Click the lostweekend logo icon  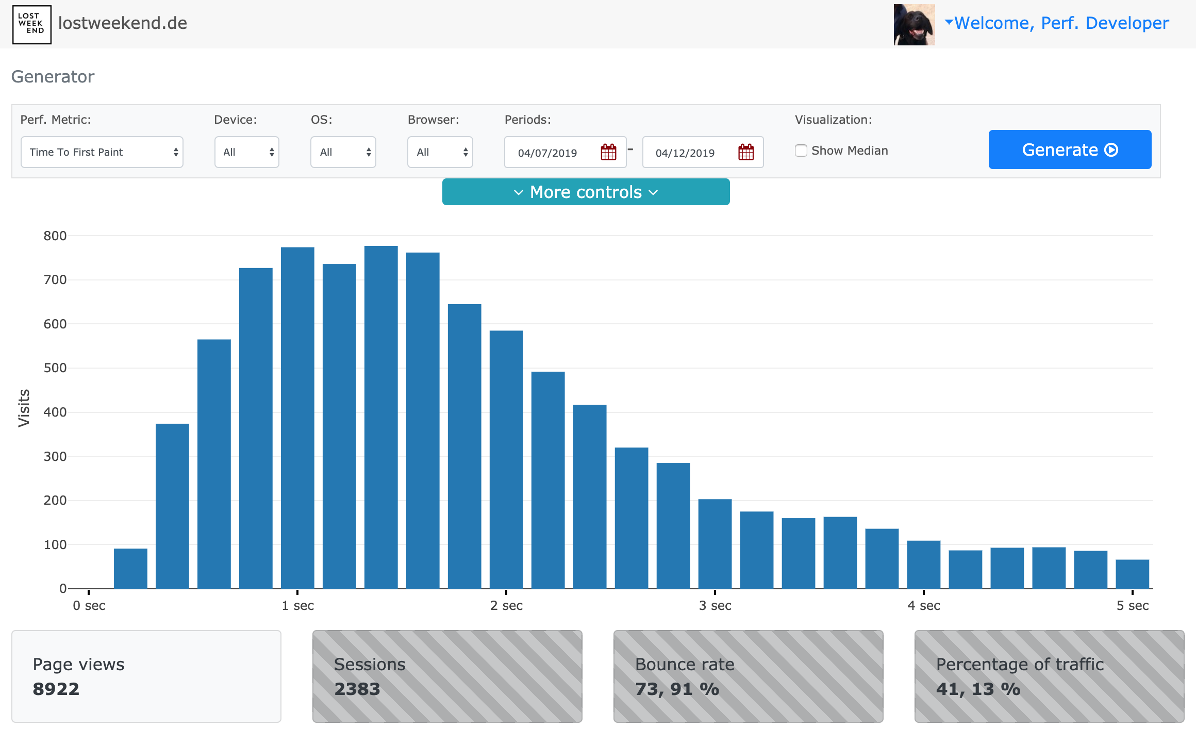tap(32, 24)
